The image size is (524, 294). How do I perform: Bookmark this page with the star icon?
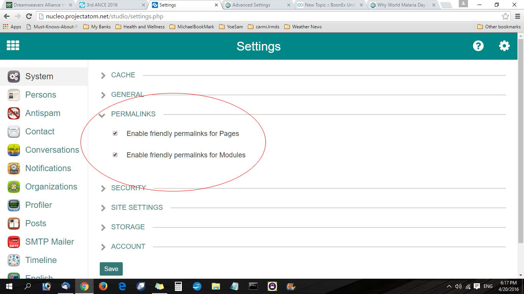point(505,16)
